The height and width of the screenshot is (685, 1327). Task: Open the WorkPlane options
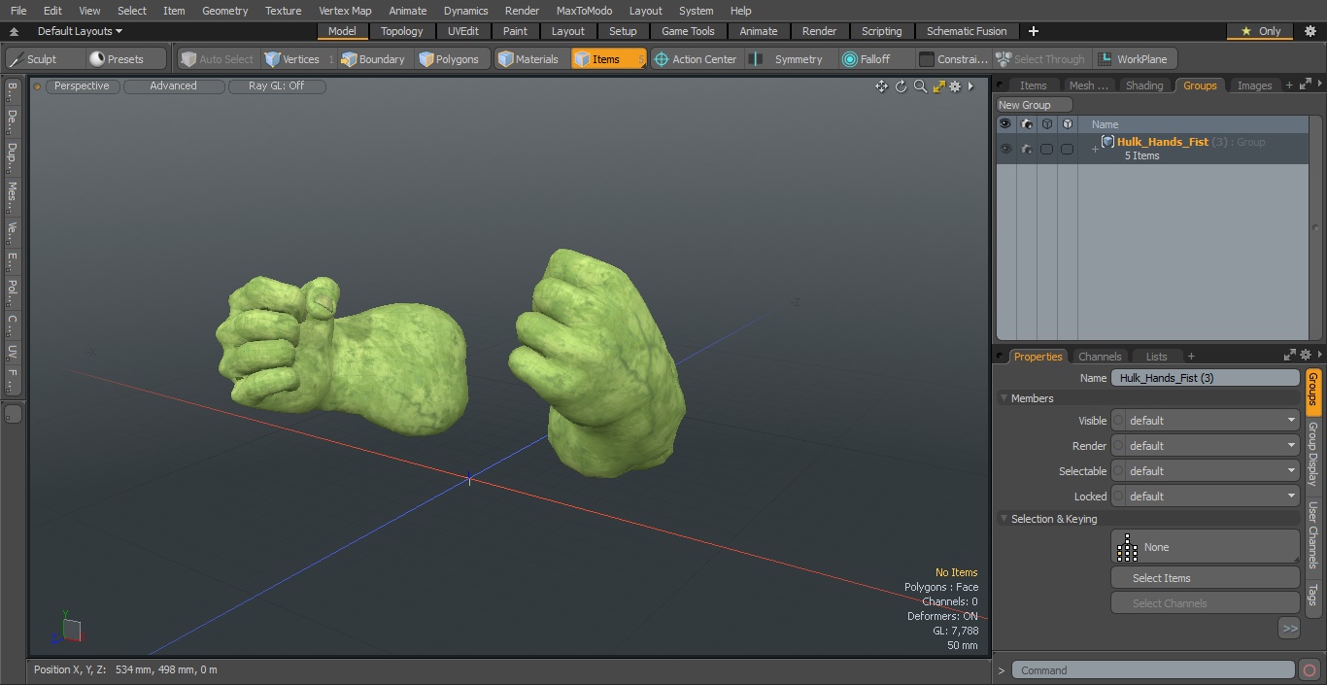1134,59
